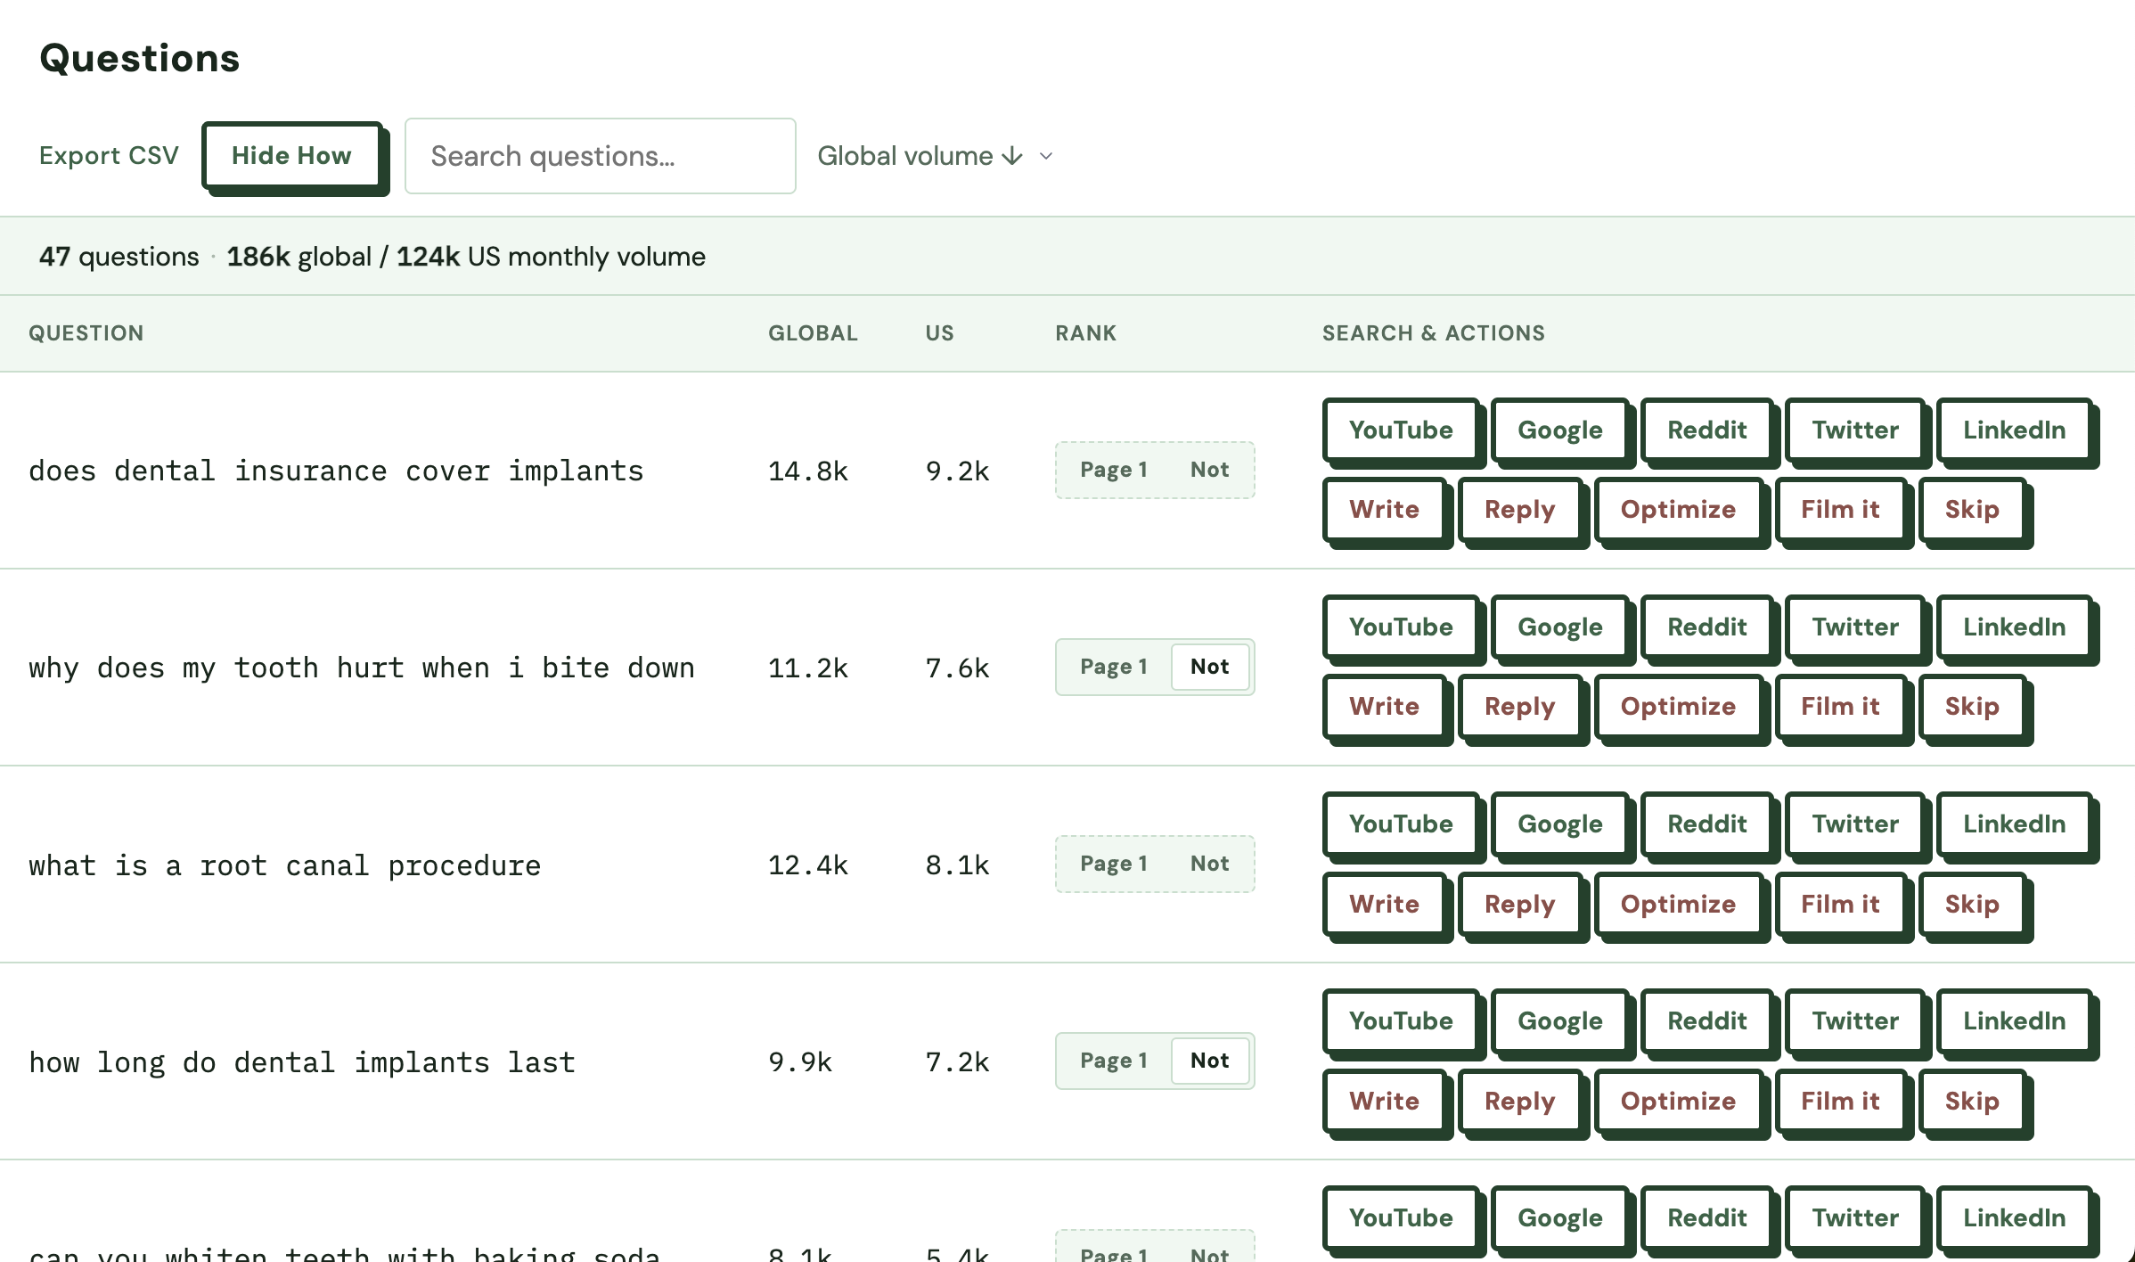Mark 'how long do dental implants last' as Page 1

[1114, 1061]
